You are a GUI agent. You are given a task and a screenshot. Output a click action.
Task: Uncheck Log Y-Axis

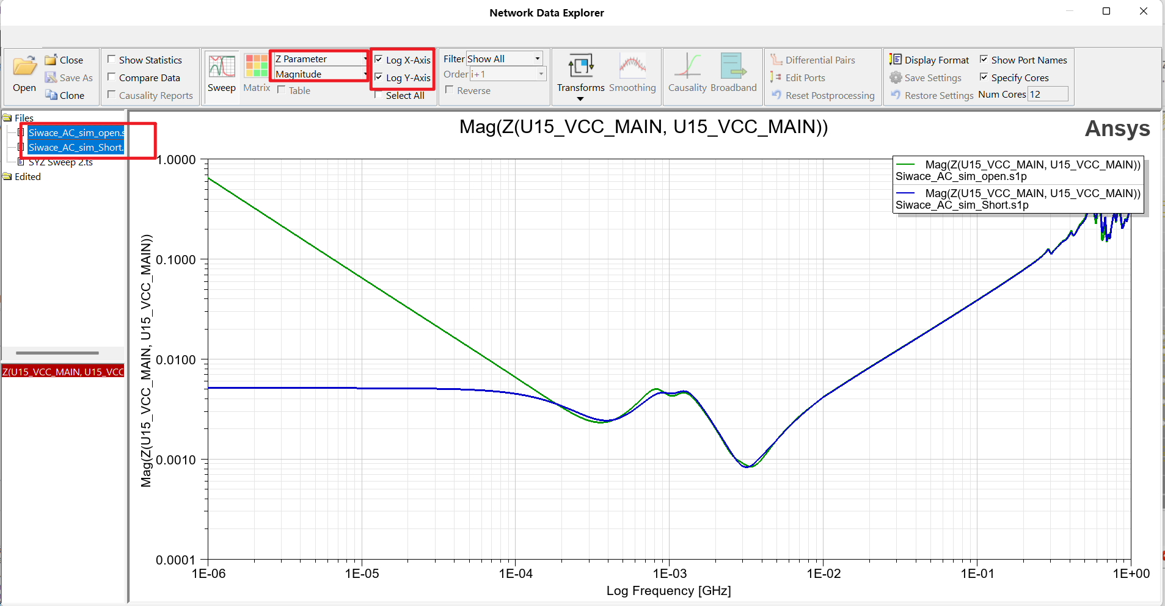click(378, 77)
